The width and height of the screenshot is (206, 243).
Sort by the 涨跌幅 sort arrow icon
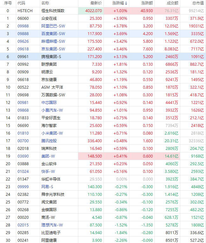(126, 3)
